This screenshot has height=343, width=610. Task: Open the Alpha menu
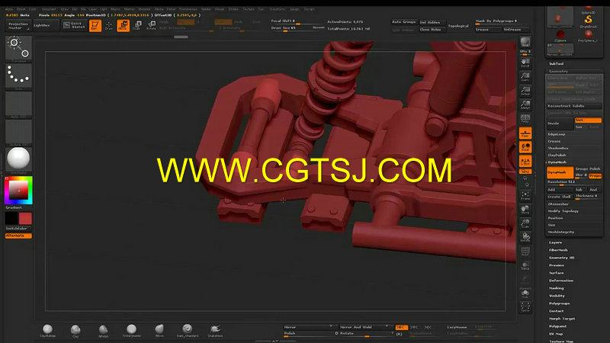tap(8, 9)
